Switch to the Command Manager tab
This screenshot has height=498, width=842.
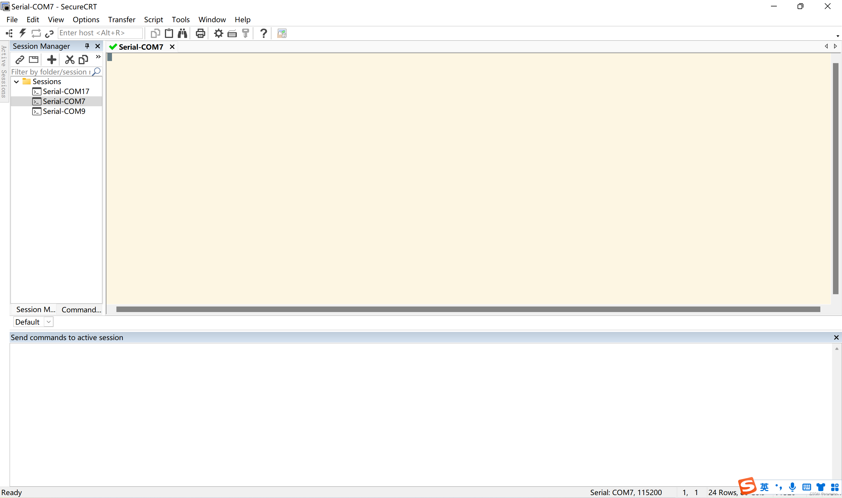tap(81, 309)
